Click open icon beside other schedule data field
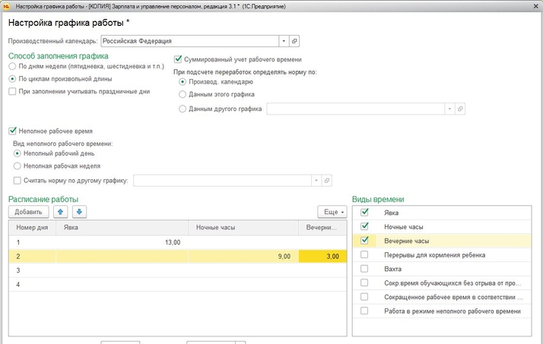The height and width of the screenshot is (344, 543). pos(460,109)
